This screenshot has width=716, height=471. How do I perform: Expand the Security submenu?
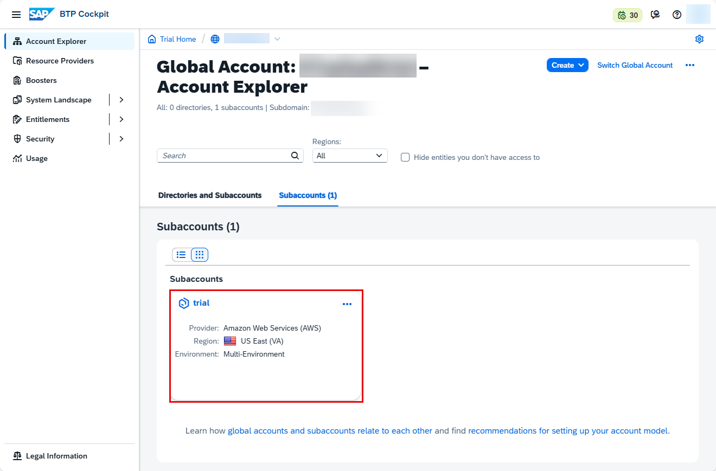pos(122,139)
